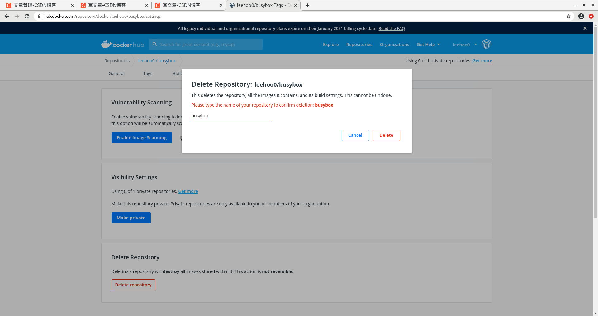Click the repository name confirmation field
This screenshot has height=316, width=598.
[x=231, y=116]
